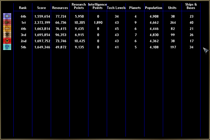Click the Intelligence Points column header
Viewport: 210px width, 140px height.
click(98, 6)
